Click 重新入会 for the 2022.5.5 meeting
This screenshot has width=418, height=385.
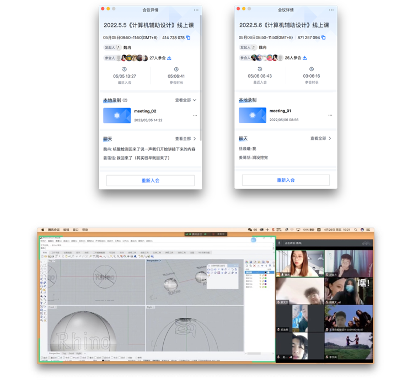click(151, 181)
